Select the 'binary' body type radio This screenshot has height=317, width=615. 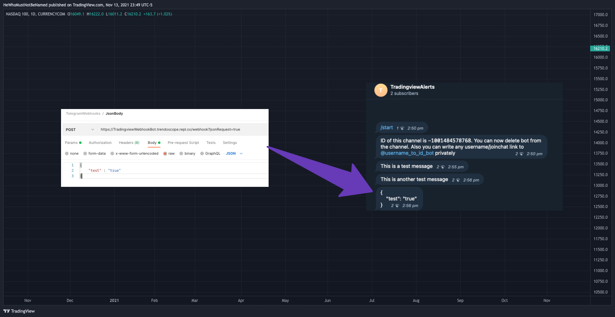[181, 154]
